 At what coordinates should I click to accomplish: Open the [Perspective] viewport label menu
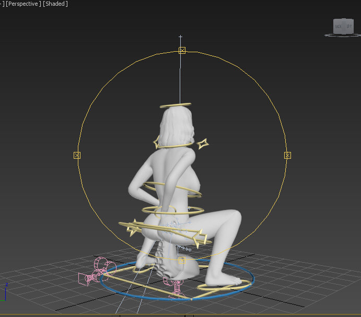(23, 4)
